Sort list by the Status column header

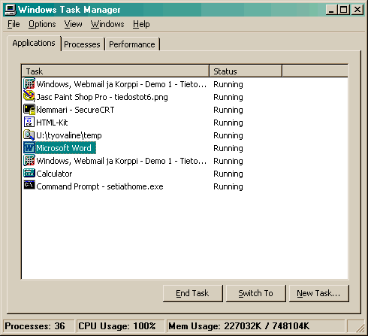tap(246, 71)
